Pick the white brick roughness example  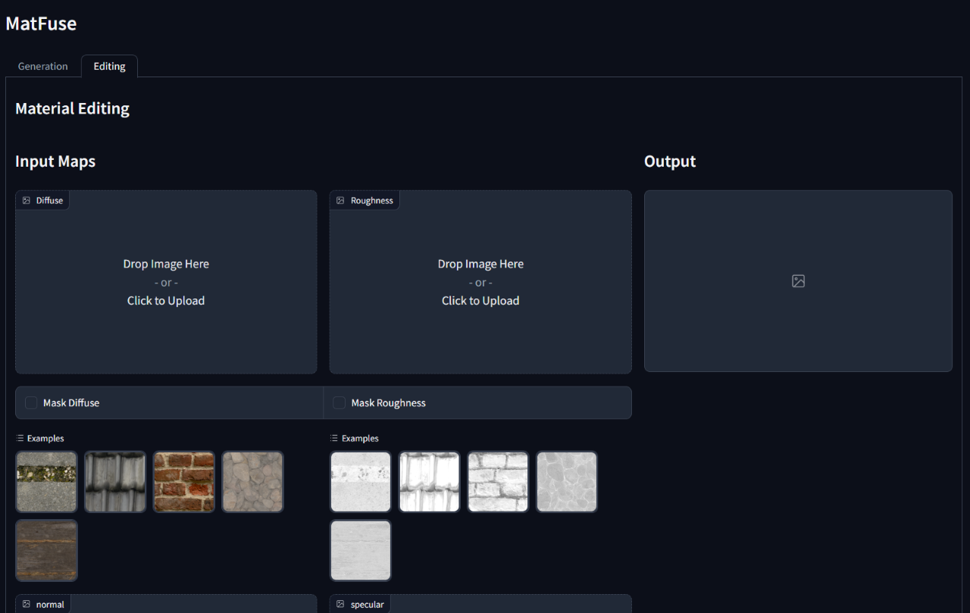498,482
